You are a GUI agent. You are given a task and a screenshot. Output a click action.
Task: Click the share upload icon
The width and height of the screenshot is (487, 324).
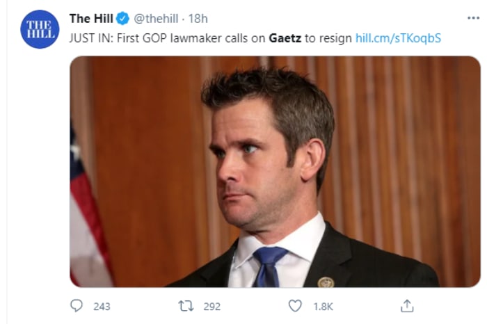tap(408, 306)
